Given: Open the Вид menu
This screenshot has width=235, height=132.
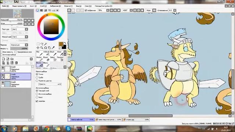Looking at the screenshot, I should [79, 6].
